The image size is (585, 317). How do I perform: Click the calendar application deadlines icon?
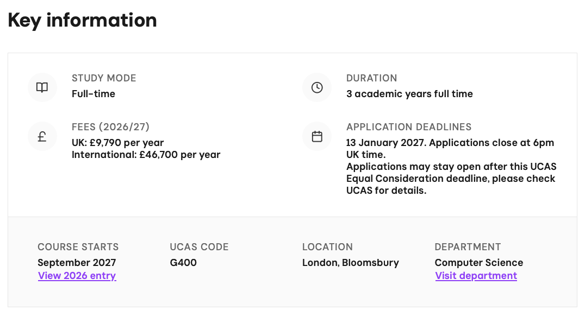tap(317, 137)
